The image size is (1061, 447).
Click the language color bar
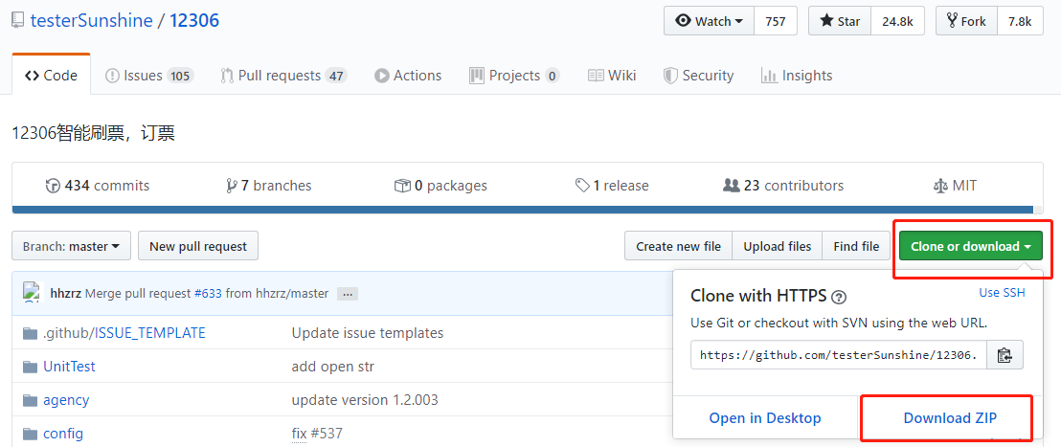coord(523,210)
